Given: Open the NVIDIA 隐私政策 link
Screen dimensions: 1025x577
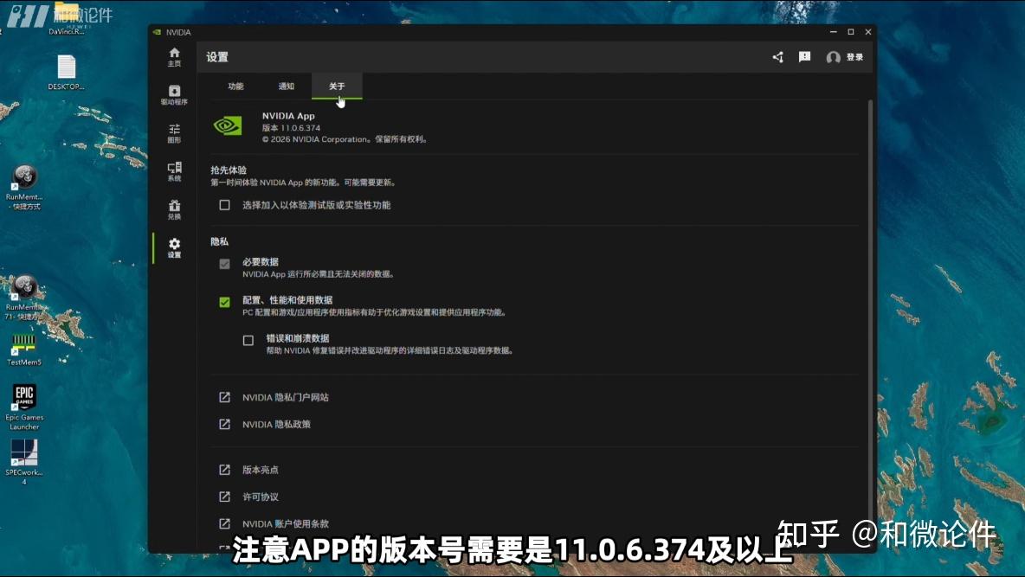Looking at the screenshot, I should (276, 424).
